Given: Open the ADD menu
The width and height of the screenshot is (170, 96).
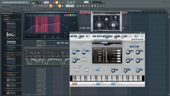Looking at the screenshot, I should (8, 2).
